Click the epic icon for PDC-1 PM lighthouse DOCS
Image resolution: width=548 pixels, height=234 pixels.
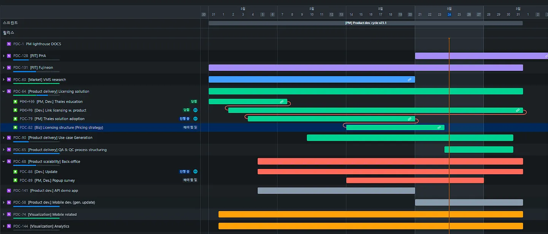9,44
